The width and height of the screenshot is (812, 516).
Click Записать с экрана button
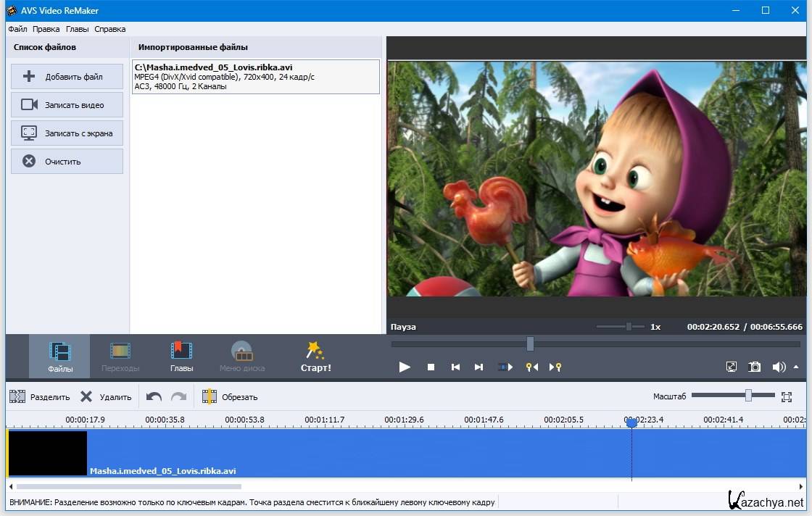67,133
